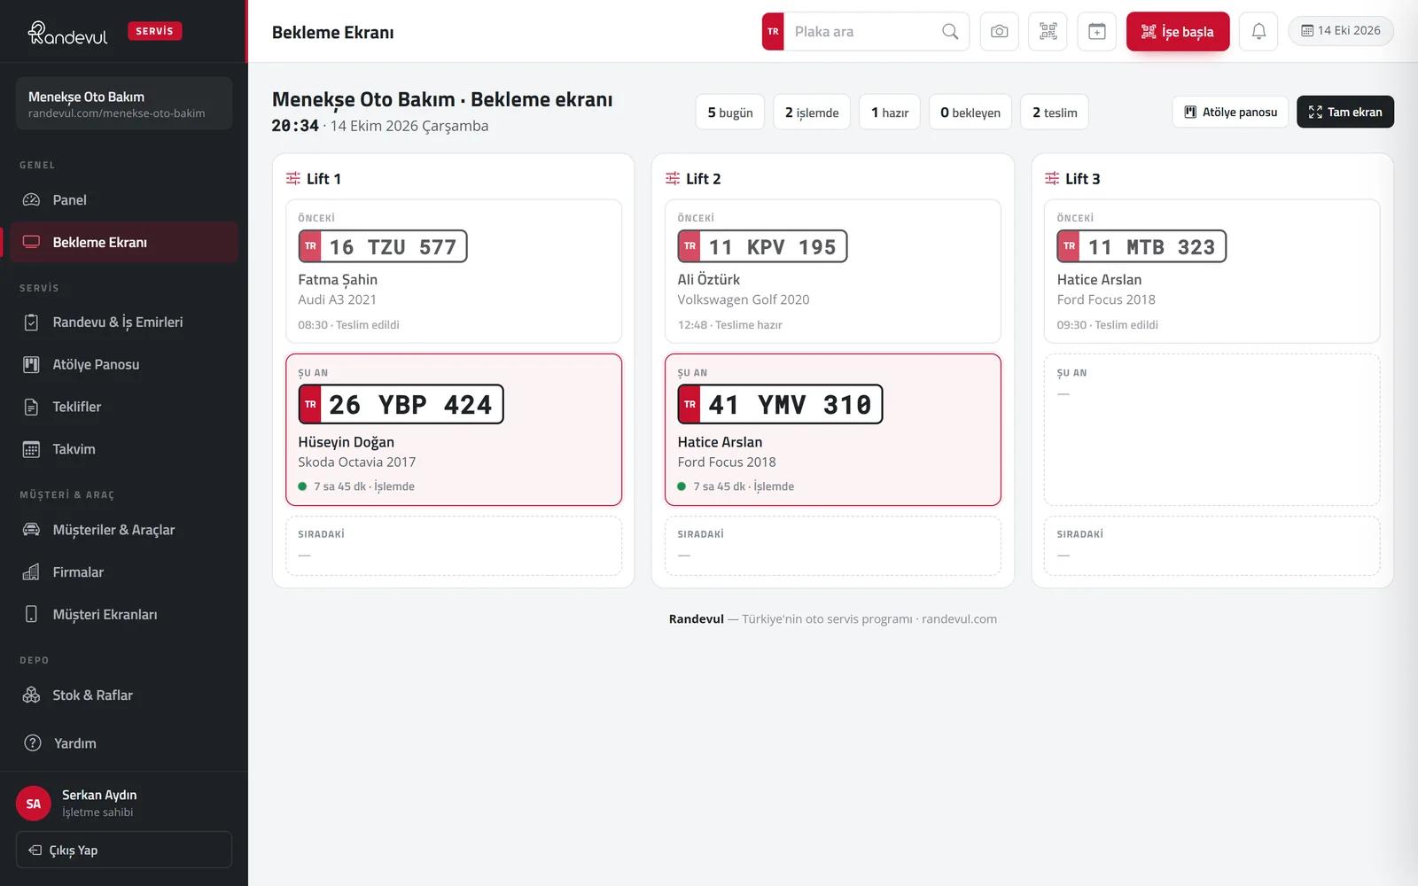Click the 11 MTB 323 plate
This screenshot has height=886, width=1418.
pos(1141,246)
